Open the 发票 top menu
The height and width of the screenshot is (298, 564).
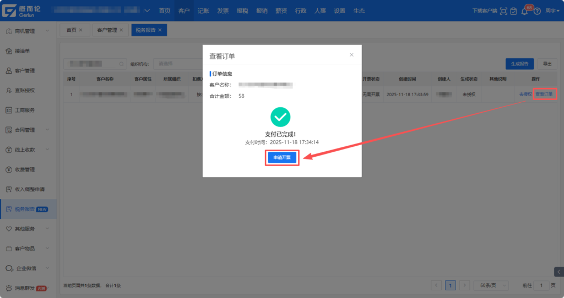[x=223, y=11]
